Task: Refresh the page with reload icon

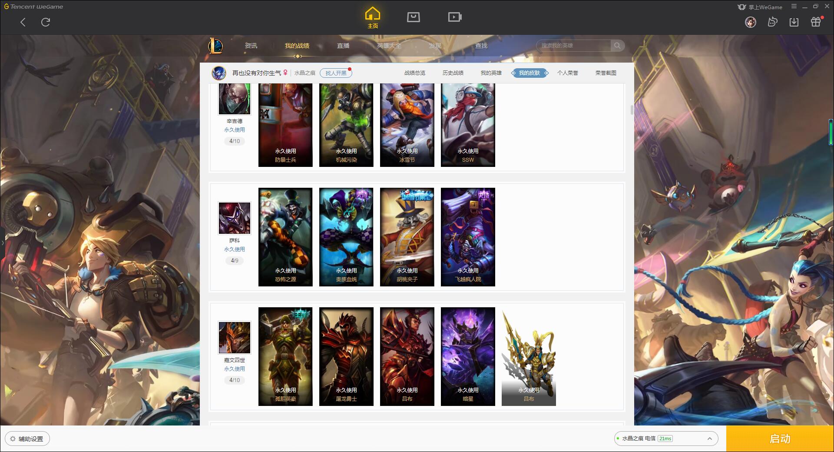Action: pyautogui.click(x=46, y=22)
